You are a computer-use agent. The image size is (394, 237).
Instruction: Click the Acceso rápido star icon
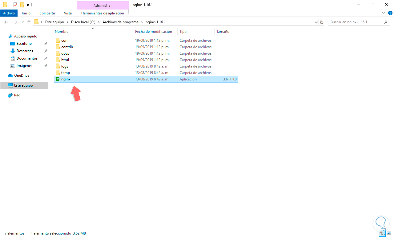[x=11, y=36]
